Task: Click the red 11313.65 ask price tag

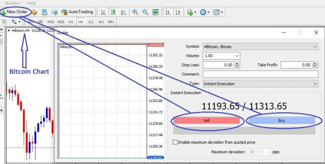Action: [x=156, y=45]
